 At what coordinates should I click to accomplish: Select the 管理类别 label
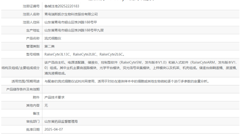point(33,47)
